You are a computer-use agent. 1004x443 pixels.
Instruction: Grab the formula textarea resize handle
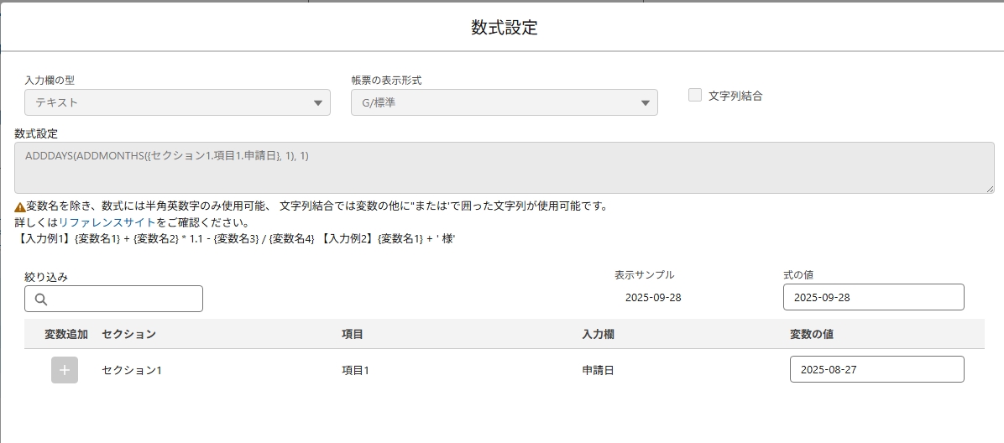988,189
